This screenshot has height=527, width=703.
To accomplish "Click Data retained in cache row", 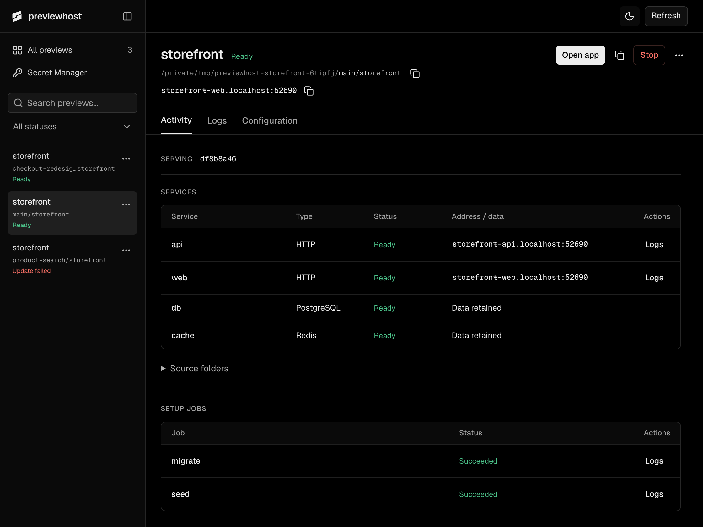I will (x=476, y=335).
